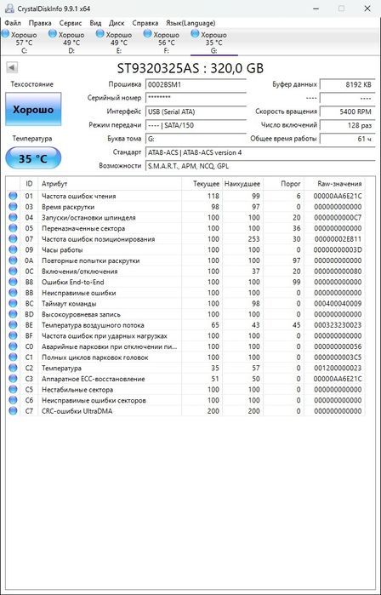Select disk F: tab at 56 °C
Image resolution: width=381 pixels, height=595 pixels.
(x=167, y=43)
